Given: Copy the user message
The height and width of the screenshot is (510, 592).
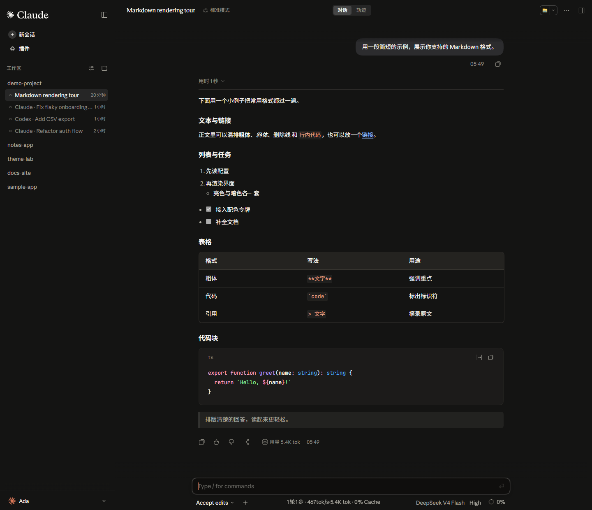Looking at the screenshot, I should 498,64.
